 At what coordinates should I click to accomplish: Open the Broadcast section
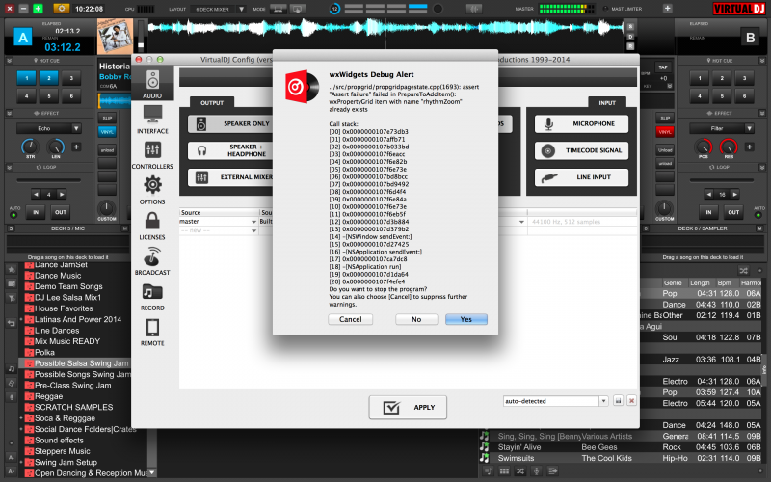[152, 260]
